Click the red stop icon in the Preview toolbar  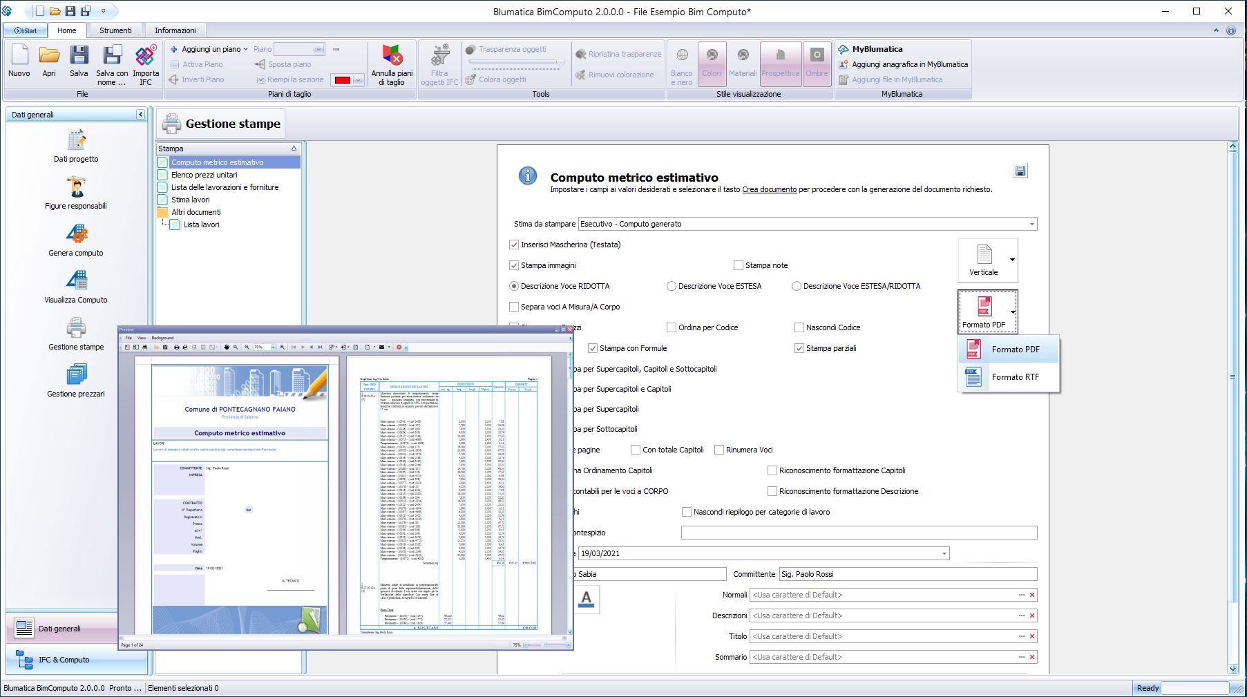pyautogui.click(x=399, y=347)
